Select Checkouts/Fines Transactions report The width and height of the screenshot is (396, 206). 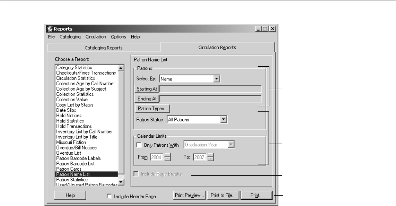pyautogui.click(x=86, y=73)
